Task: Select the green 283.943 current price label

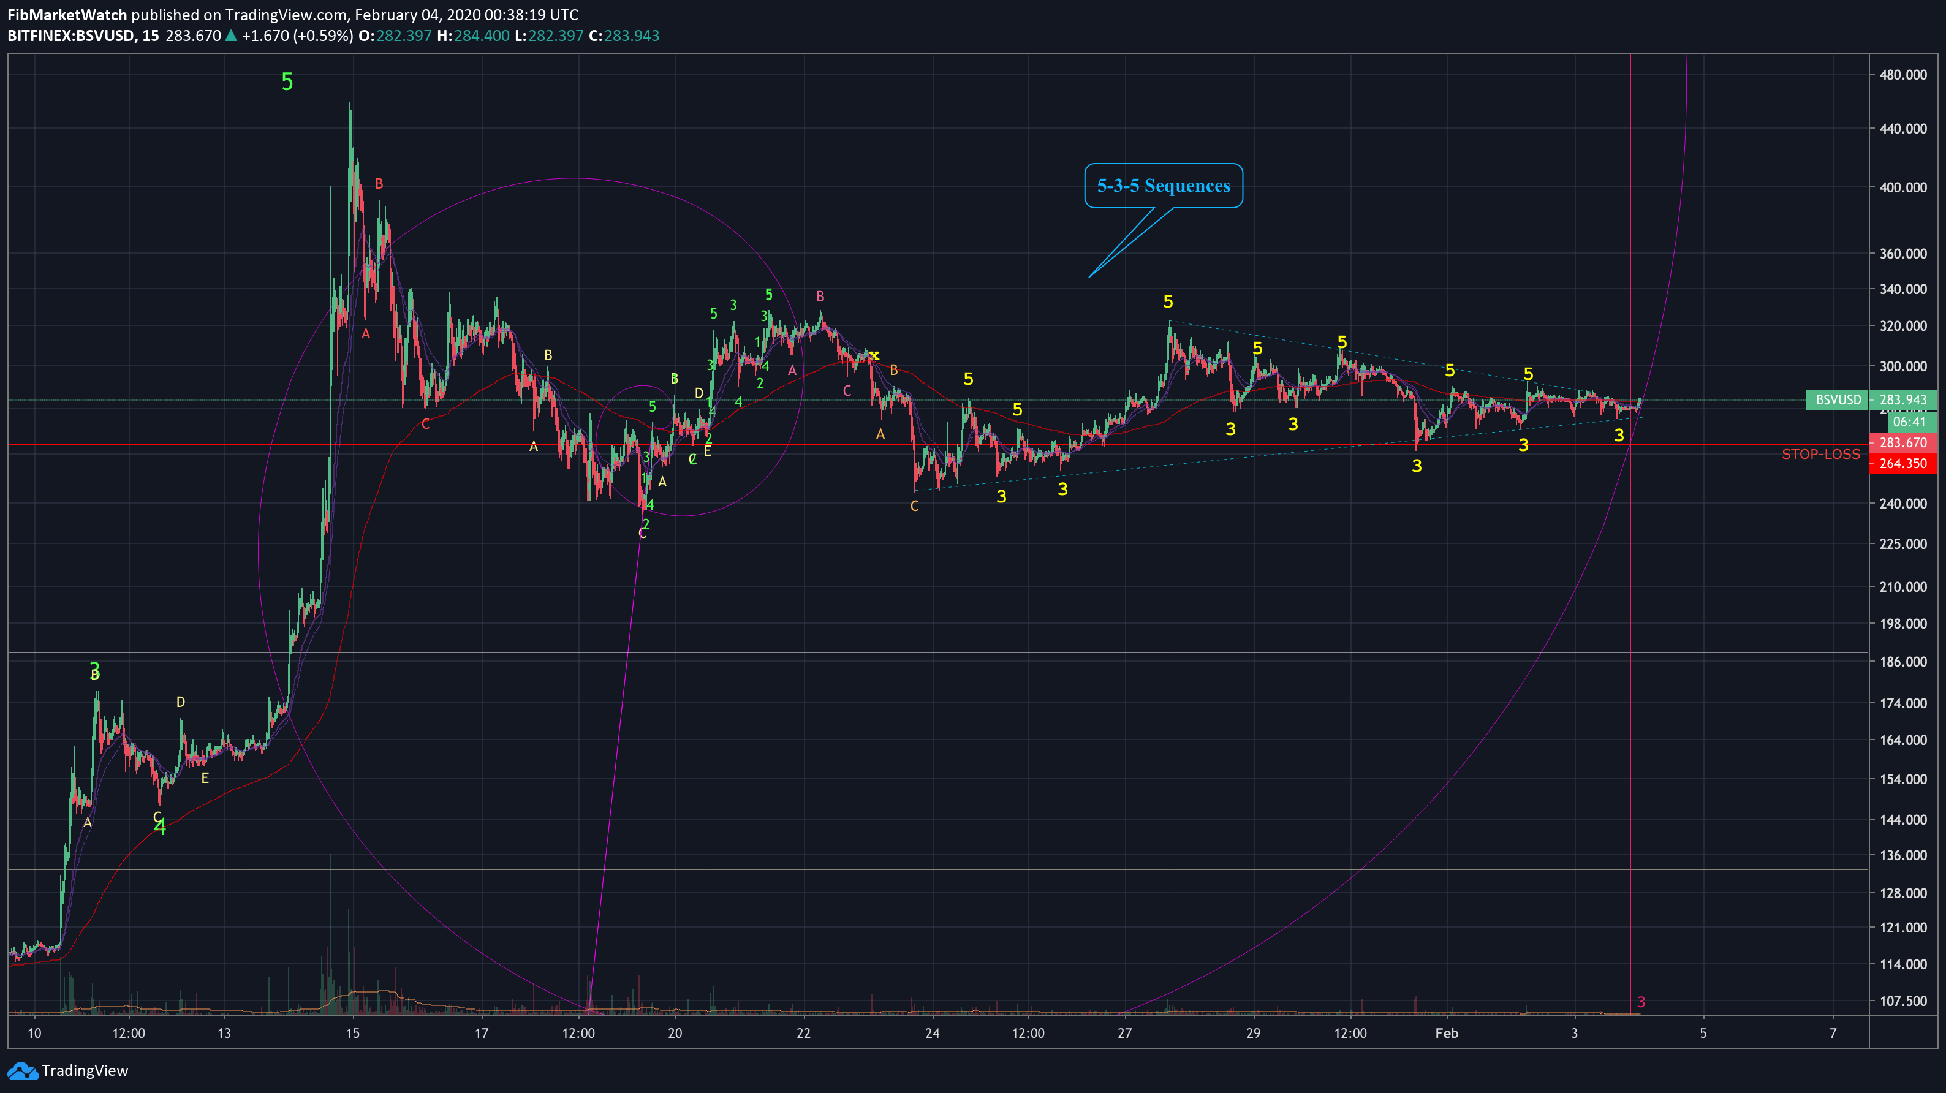Action: 1903,399
